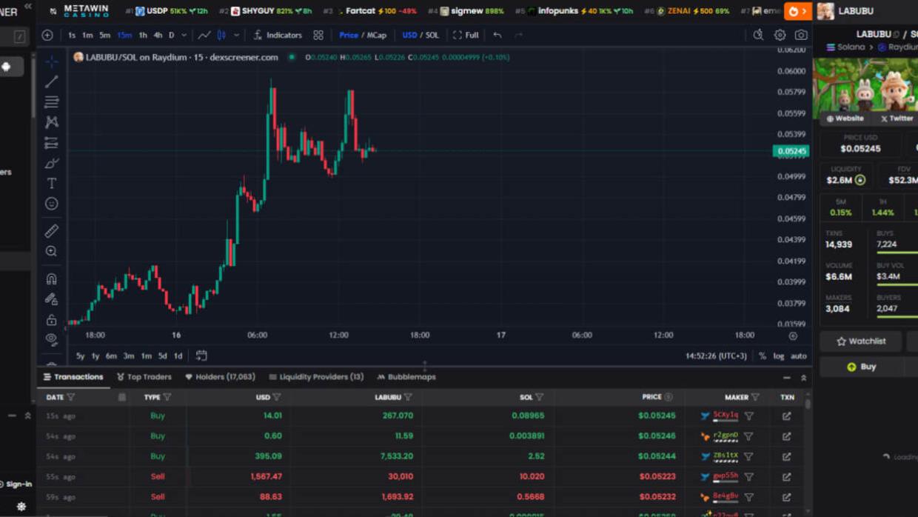Select the 5y date range
The width and height of the screenshot is (918, 517).
click(80, 356)
